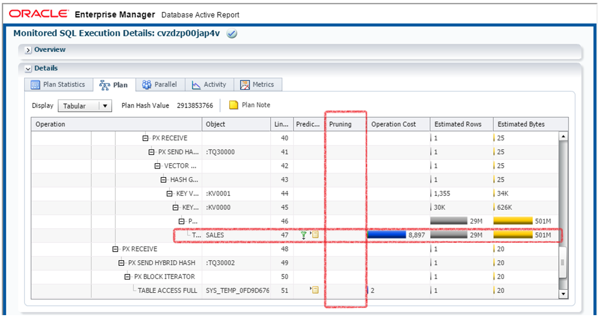The height and width of the screenshot is (318, 600).
Task: Click the green filter predicate icon on line 47
Action: tap(303, 235)
